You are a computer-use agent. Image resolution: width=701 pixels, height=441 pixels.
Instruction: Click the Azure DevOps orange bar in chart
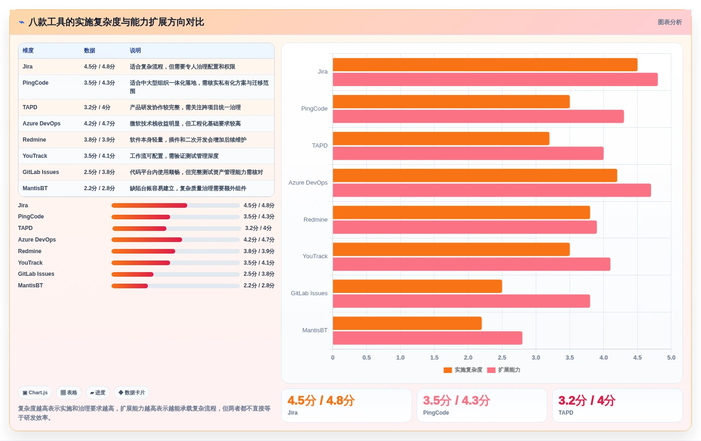(x=475, y=175)
